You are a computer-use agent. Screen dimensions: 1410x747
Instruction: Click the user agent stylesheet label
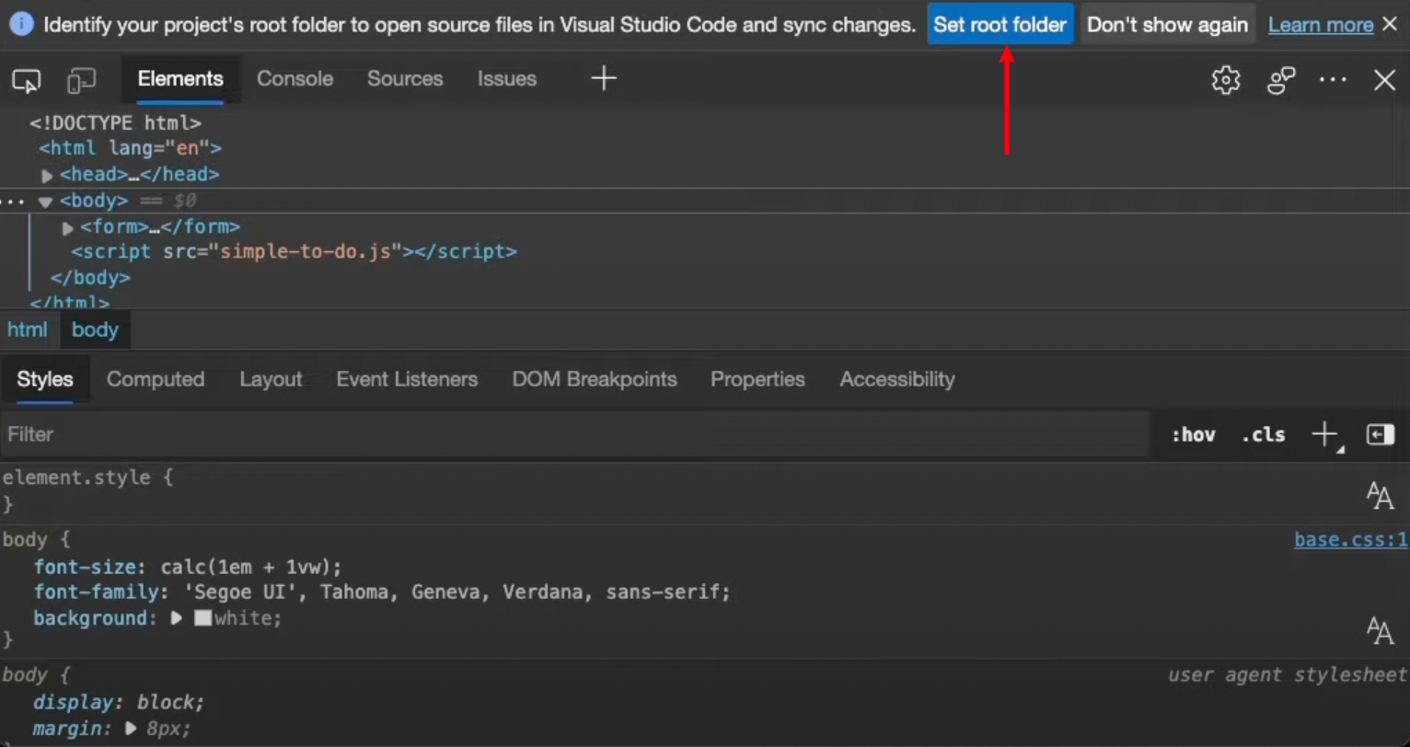pyautogui.click(x=1288, y=675)
